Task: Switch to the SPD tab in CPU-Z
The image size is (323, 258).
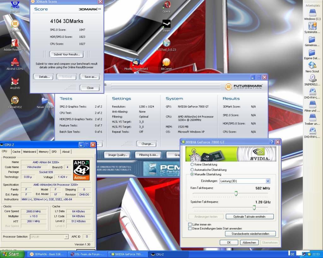Action: pyautogui.click(x=54, y=152)
